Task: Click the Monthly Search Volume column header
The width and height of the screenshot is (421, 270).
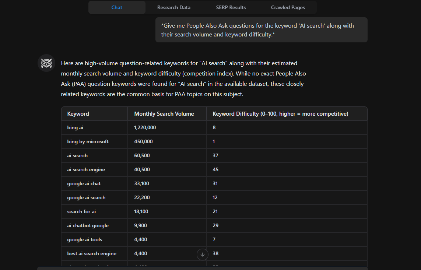Action: coord(164,113)
